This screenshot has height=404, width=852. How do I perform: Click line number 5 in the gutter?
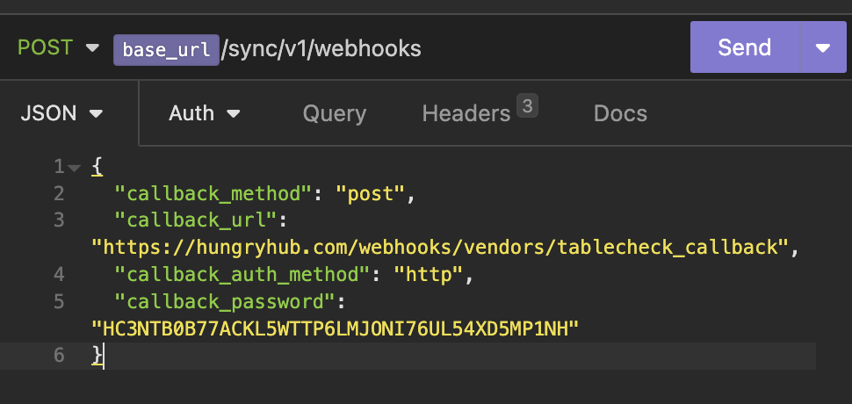58,302
